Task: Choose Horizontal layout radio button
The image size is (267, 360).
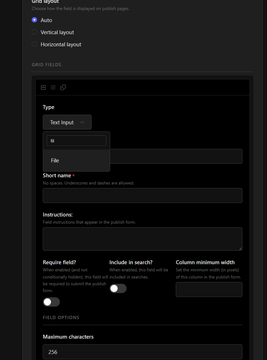Action: pos(35,45)
